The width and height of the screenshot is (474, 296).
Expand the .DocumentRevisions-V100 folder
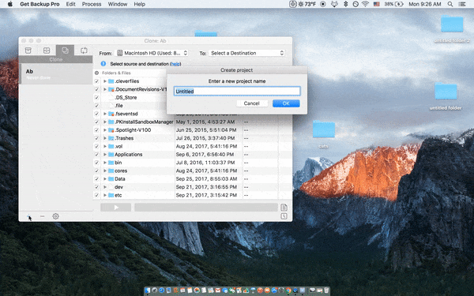[x=105, y=89]
